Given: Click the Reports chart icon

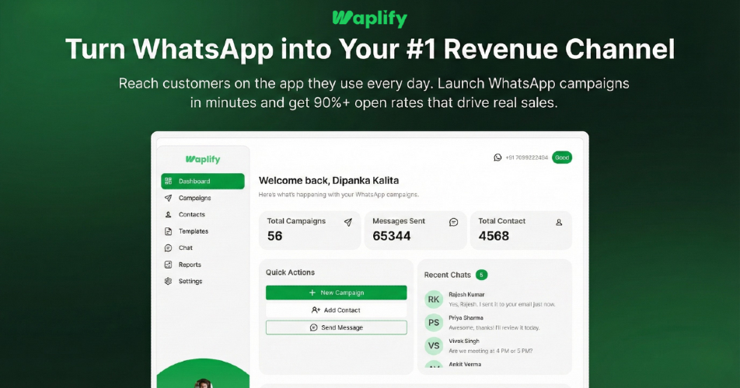Looking at the screenshot, I should click(x=168, y=265).
